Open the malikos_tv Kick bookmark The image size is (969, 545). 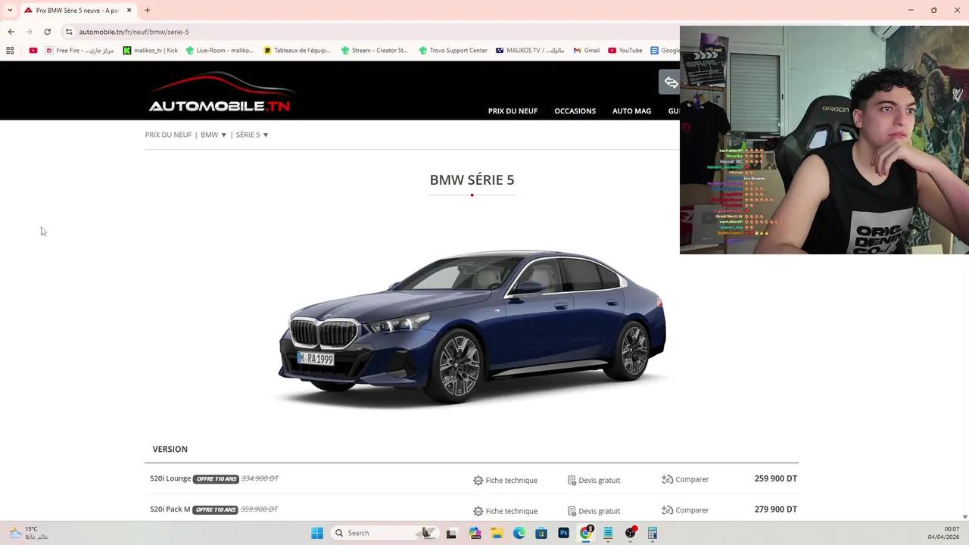pos(150,51)
